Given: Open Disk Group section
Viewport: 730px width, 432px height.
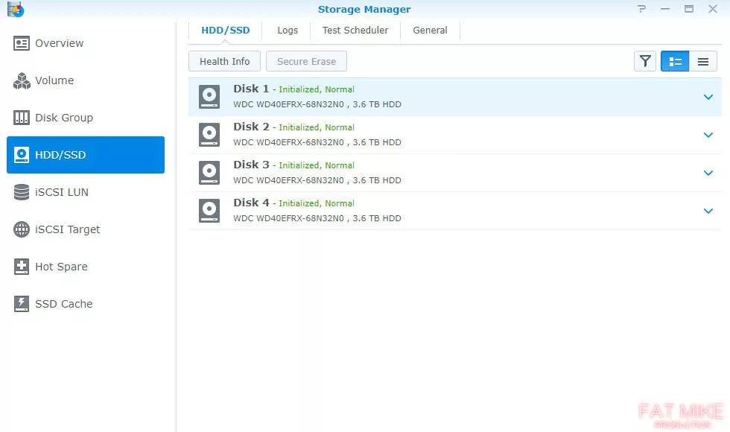Looking at the screenshot, I should pyautogui.click(x=86, y=118).
